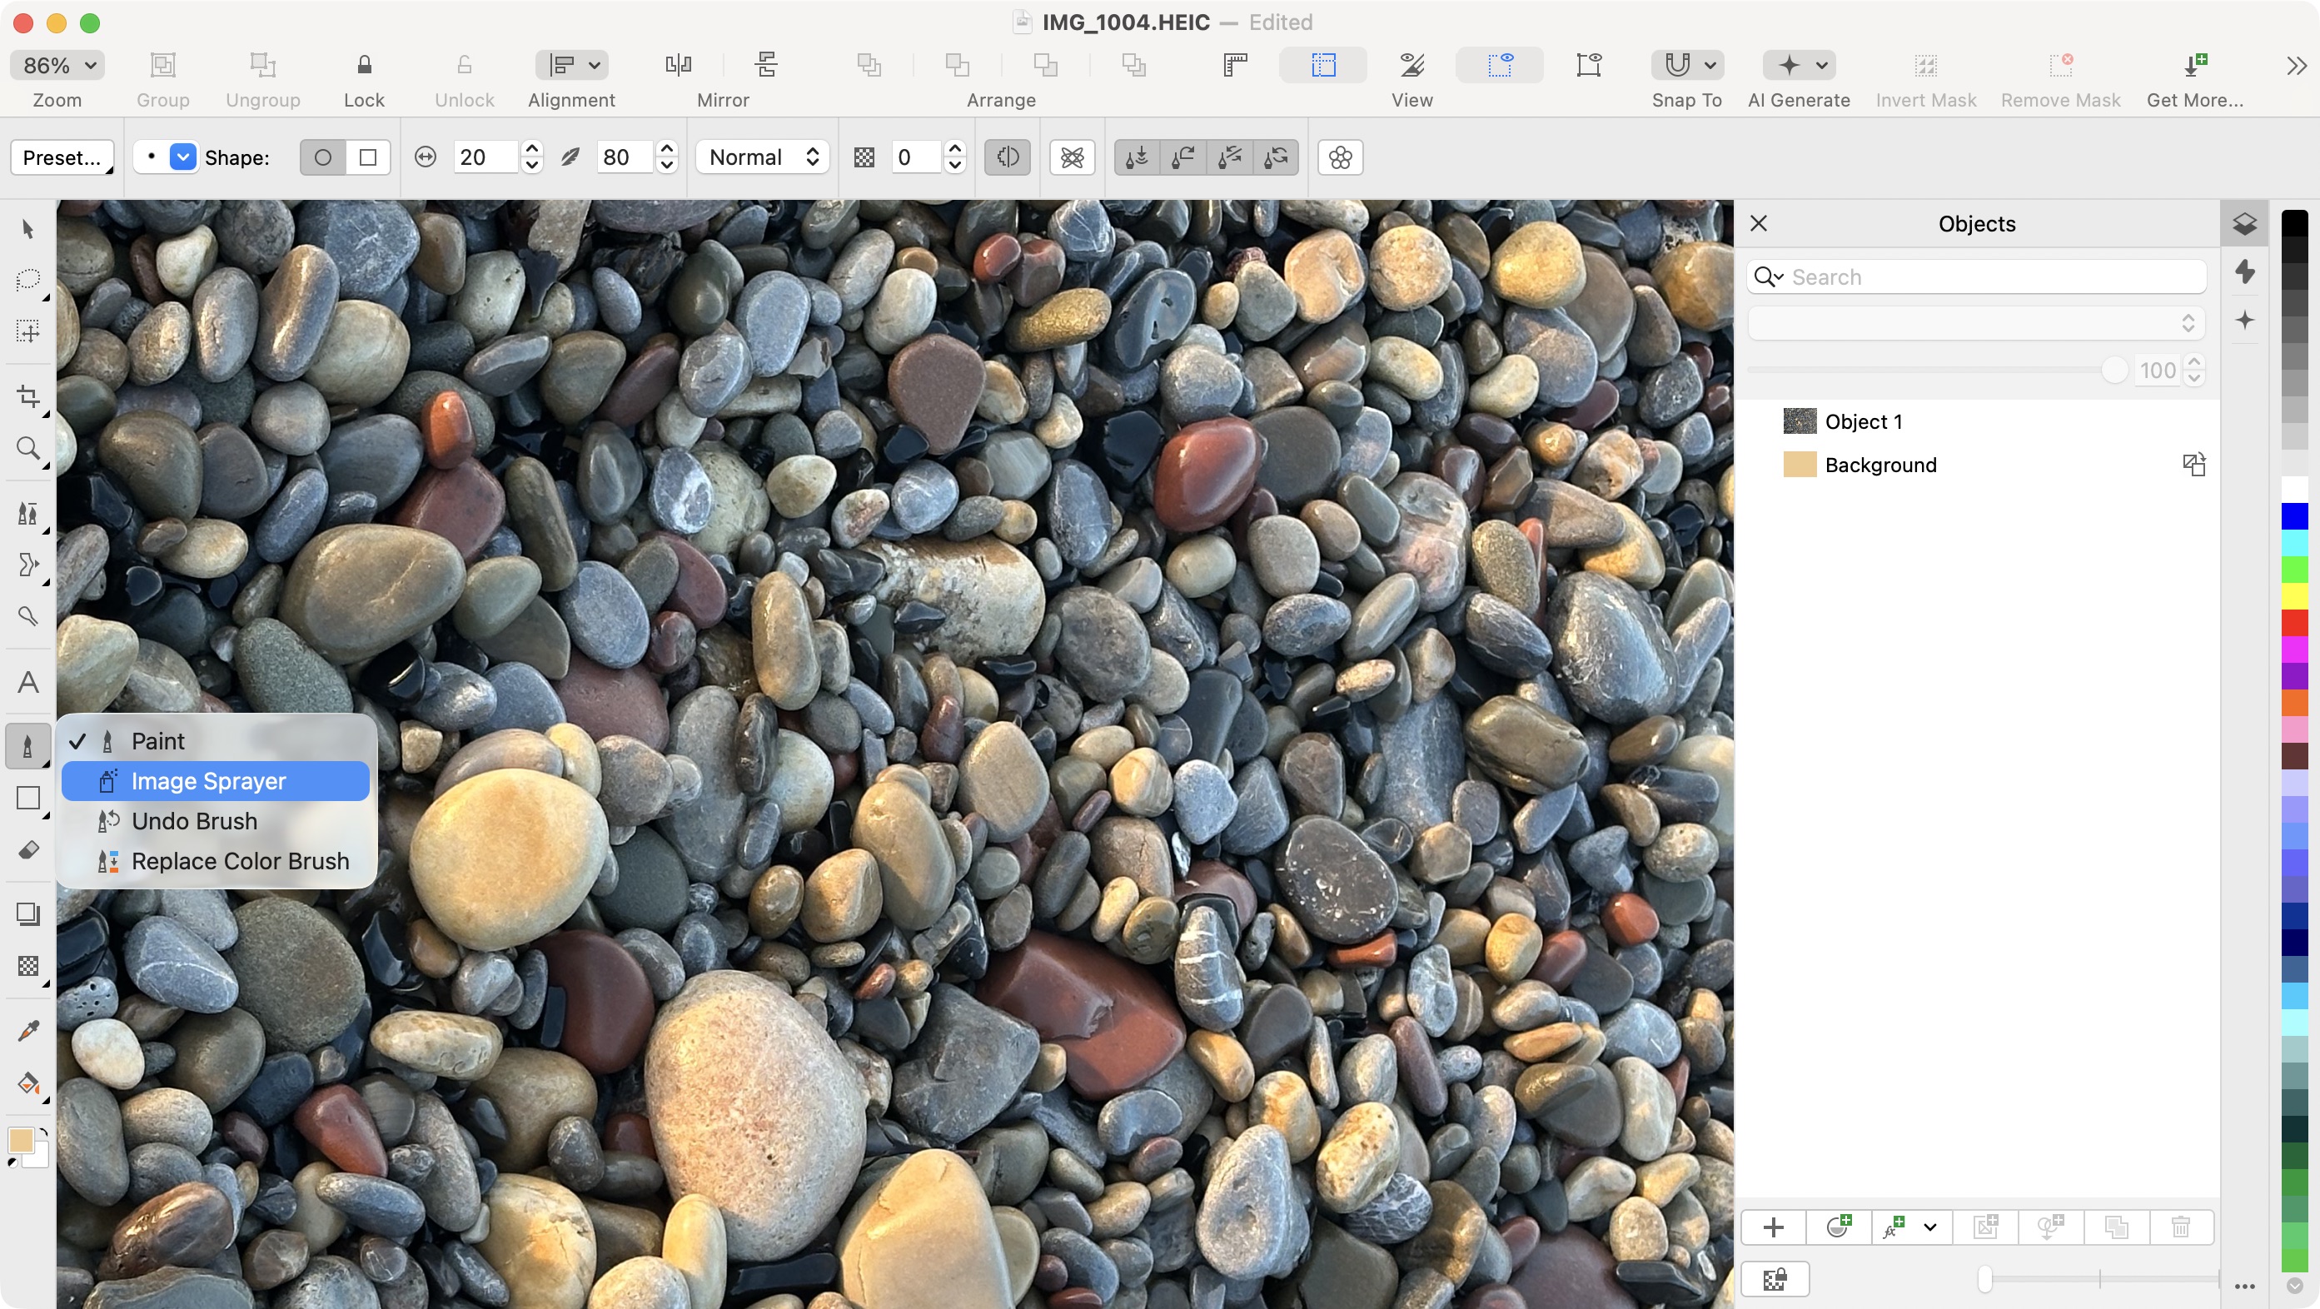The image size is (2320, 1309).
Task: Activate the Crop tool in the sidebar
Action: (27, 397)
